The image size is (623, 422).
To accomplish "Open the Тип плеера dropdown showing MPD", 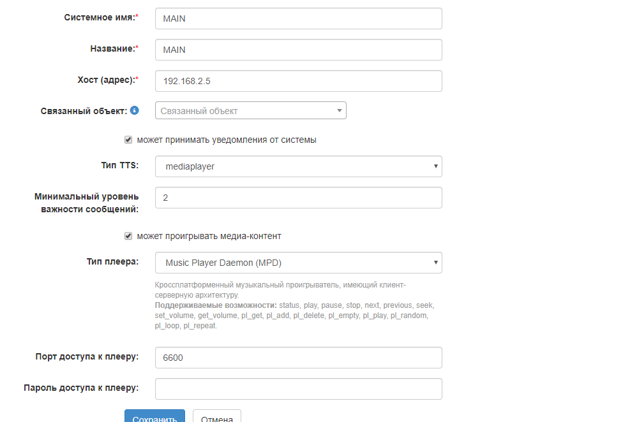I will pyautogui.click(x=298, y=263).
